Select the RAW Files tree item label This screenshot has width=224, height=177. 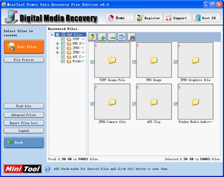pyautogui.click(x=75, y=35)
